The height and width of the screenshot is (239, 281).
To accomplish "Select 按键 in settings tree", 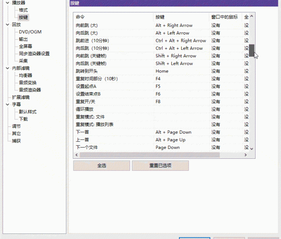I will 23,17.
